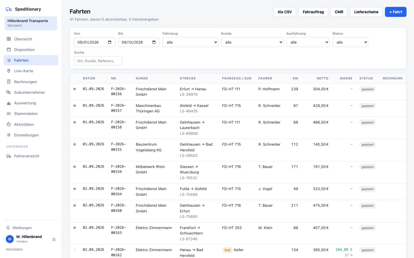Click the Rechnungen document icon
414x258 pixels.
tap(9, 82)
